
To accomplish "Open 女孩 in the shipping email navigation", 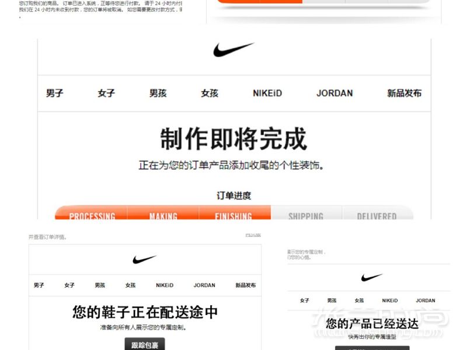I will point(130,285).
